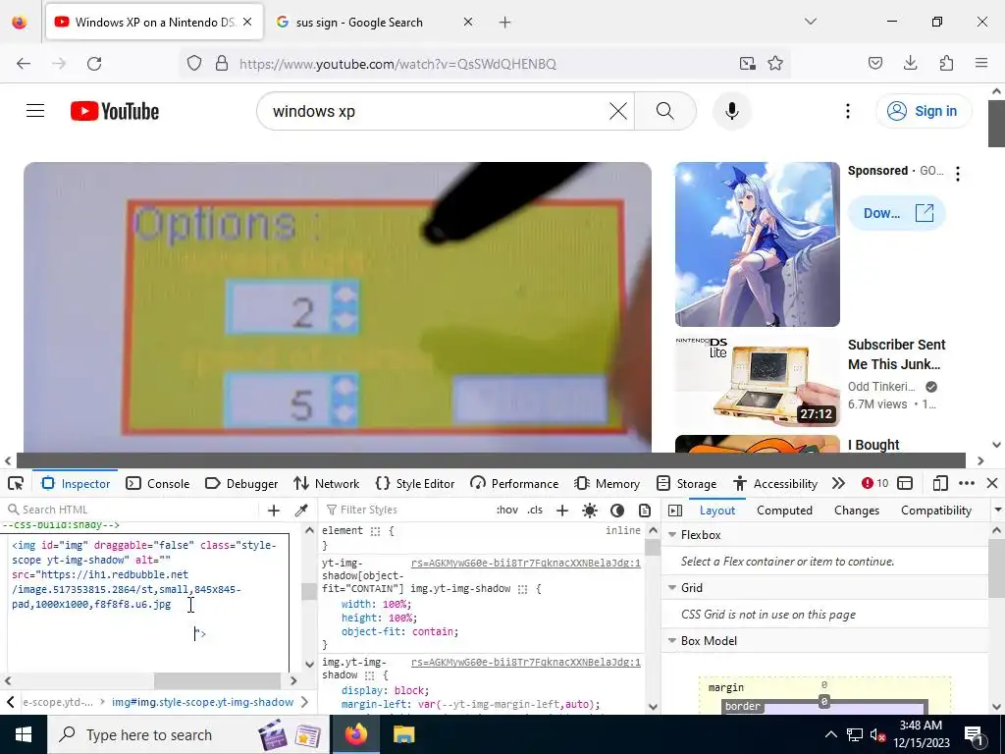
Task: Collapse the Flexbox section
Action: click(672, 534)
